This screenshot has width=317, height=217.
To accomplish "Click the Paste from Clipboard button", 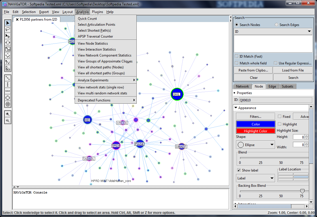I will coord(253,70).
